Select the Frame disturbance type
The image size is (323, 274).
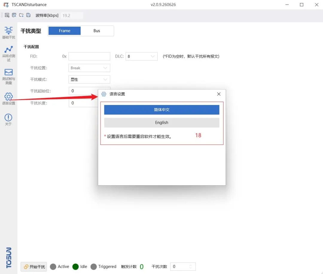tap(65, 31)
